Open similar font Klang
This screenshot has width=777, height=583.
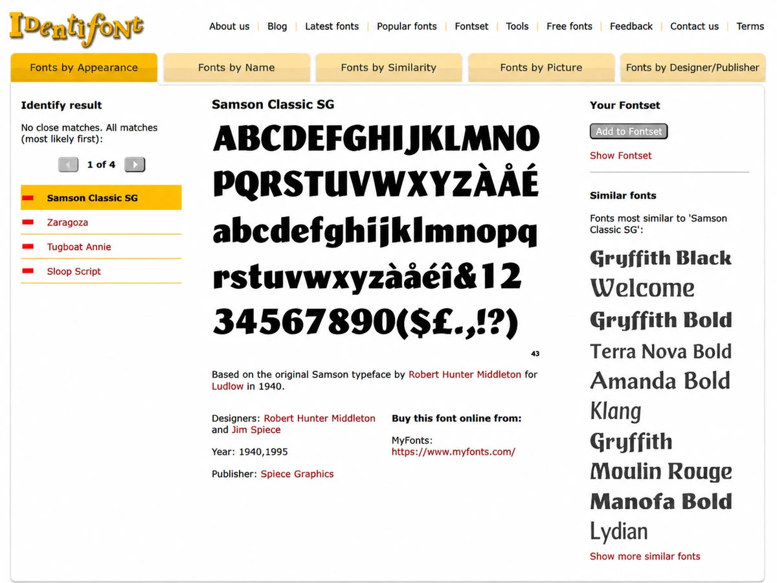[616, 411]
